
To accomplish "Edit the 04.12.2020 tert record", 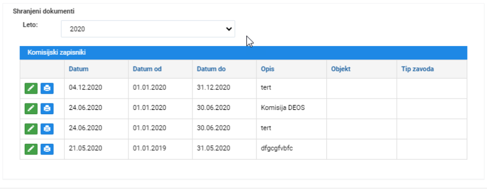I will pos(31,88).
